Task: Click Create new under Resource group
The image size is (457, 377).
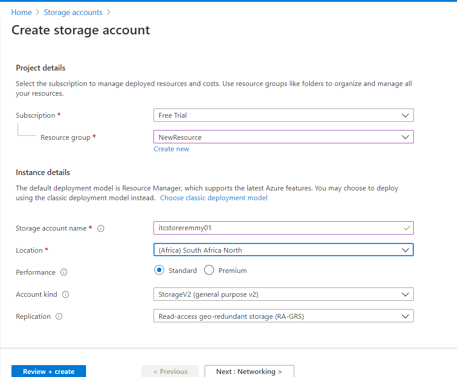Action: click(171, 149)
